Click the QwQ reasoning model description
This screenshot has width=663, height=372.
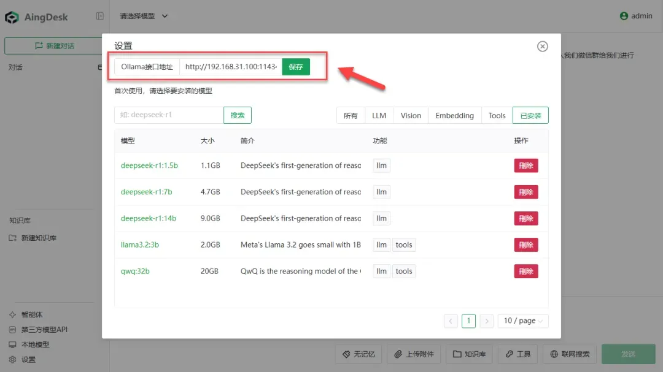(301, 271)
